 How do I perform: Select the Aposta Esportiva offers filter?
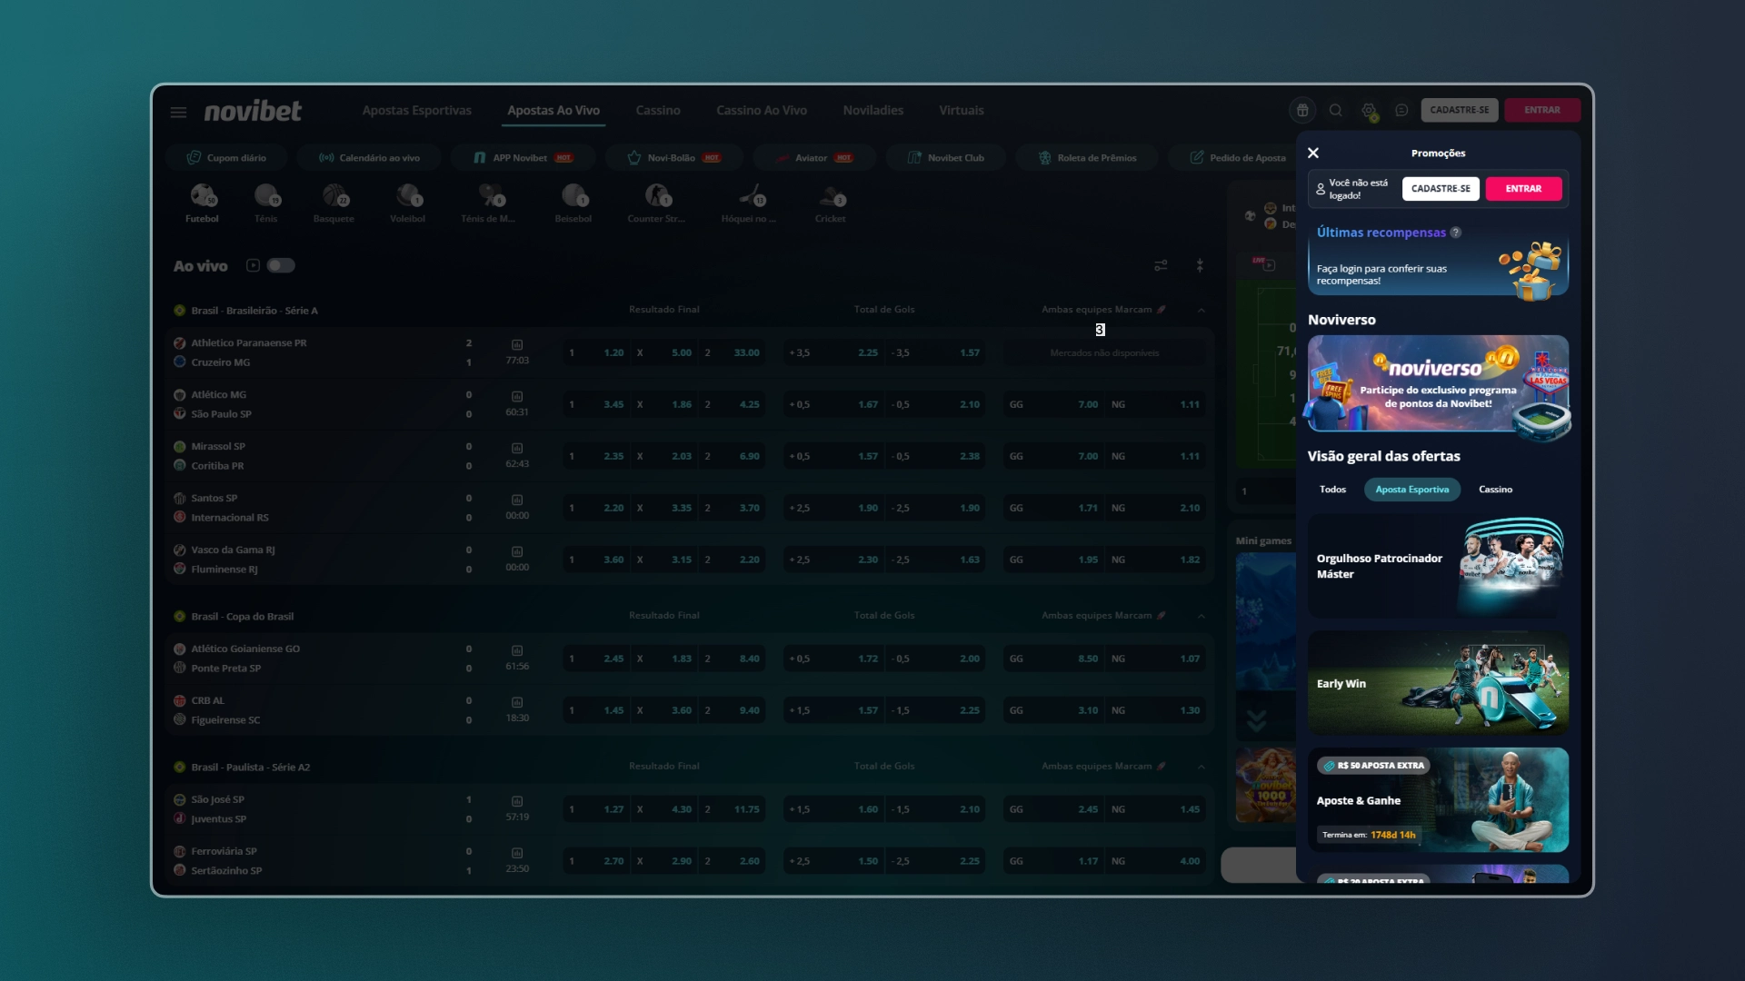click(1412, 490)
